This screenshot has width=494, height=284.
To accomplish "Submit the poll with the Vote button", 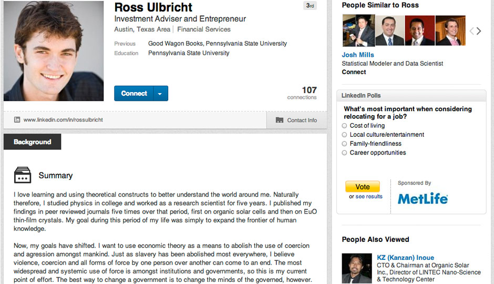I will click(x=362, y=187).
